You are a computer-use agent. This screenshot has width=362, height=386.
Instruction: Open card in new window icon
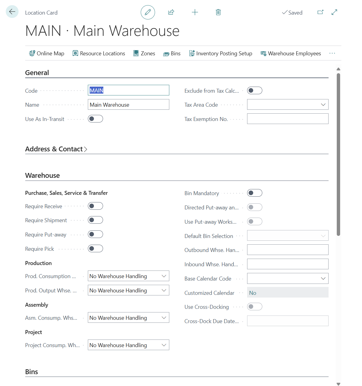pyautogui.click(x=320, y=12)
